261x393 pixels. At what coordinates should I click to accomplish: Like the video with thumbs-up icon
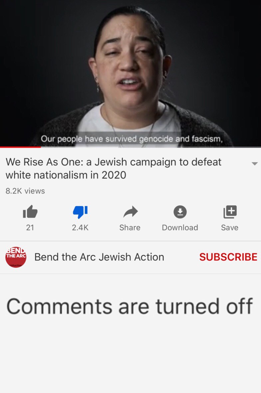[x=30, y=211]
